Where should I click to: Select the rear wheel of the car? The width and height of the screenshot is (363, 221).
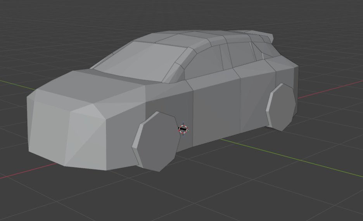coord(281,107)
